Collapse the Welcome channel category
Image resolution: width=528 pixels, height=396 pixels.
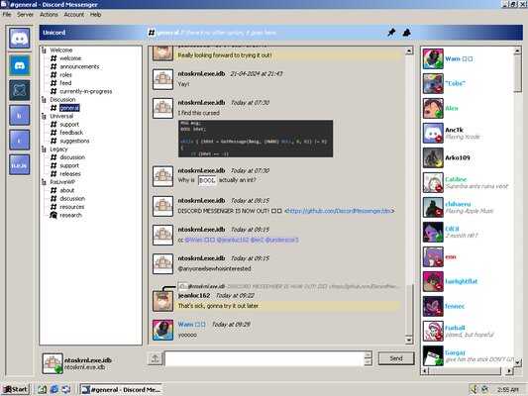[45, 50]
